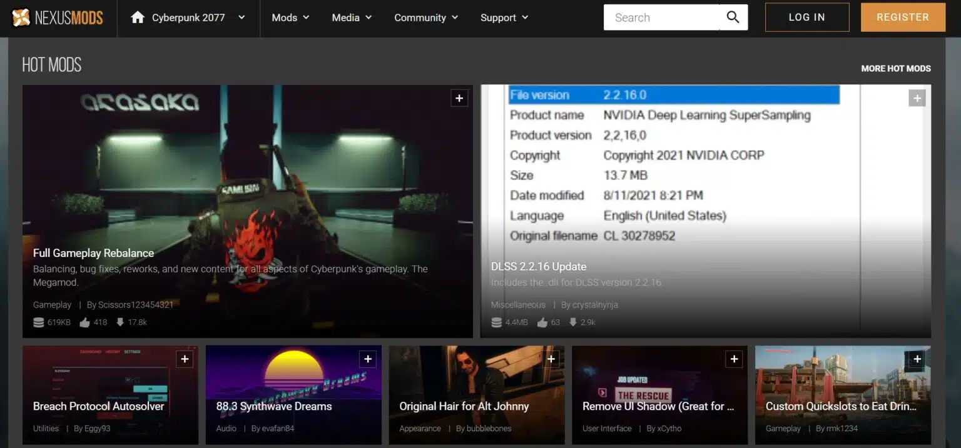Image resolution: width=961 pixels, height=448 pixels.
Task: Click the download arrow icon beside 17.8k
Action: coord(120,322)
